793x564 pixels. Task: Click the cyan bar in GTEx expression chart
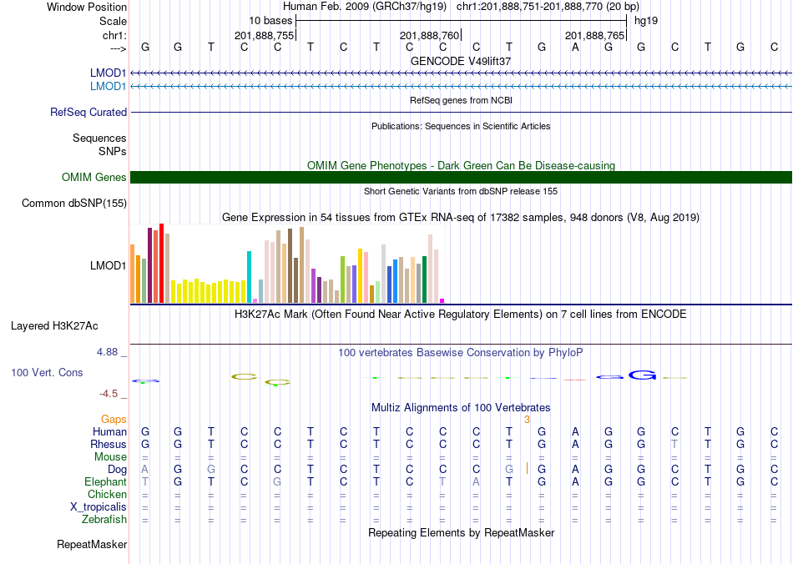tap(249, 277)
